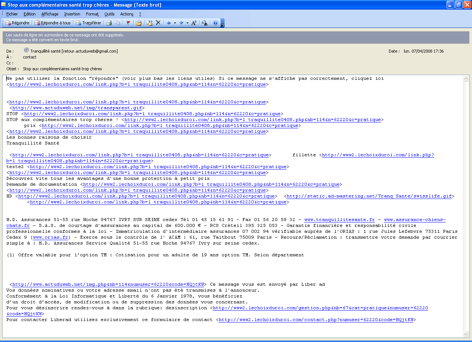Expand the previous item arrow dropdown
The image size is (472, 342).
click(x=175, y=23)
